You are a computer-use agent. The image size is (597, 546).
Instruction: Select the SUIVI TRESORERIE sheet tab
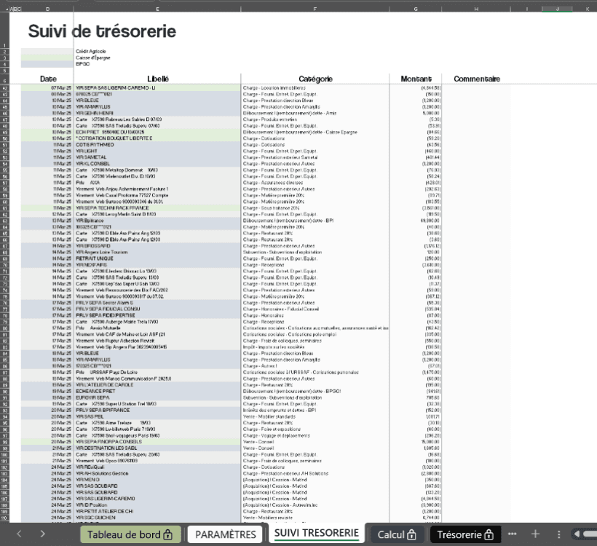pos(316,533)
